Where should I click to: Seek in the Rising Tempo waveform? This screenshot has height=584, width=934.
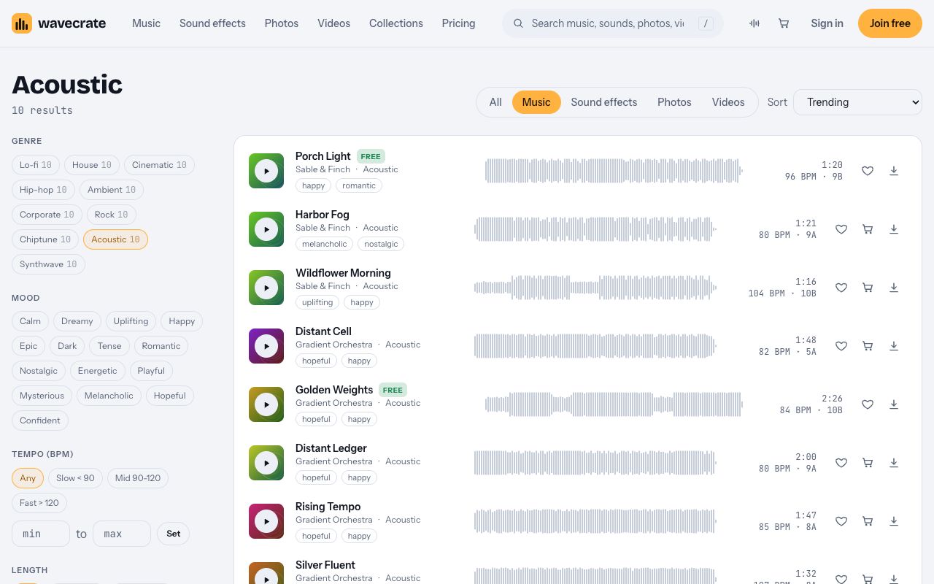pos(595,521)
